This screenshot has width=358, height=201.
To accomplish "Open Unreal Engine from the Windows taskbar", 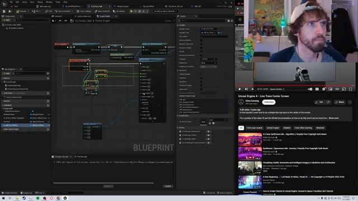I will coord(65,198).
